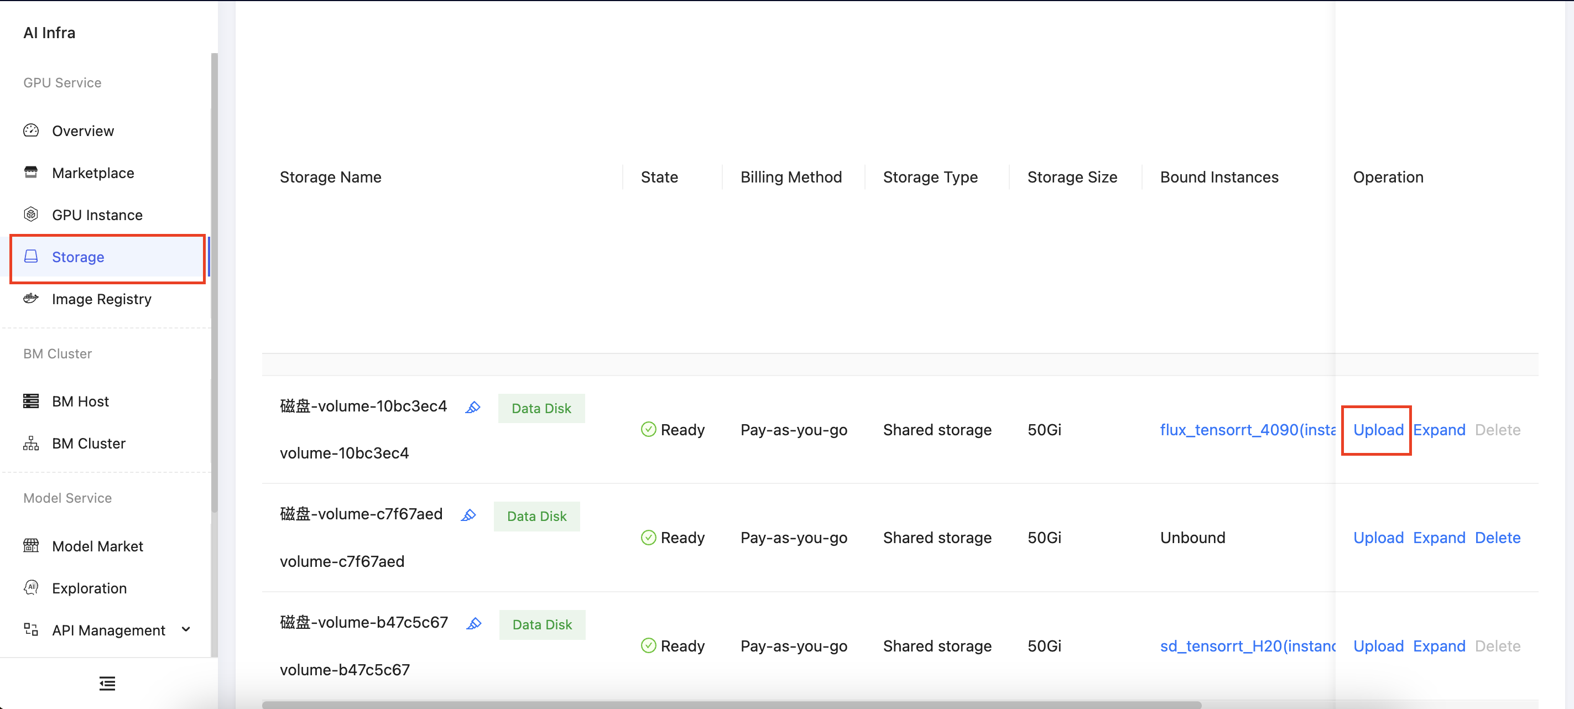
Task: Click the AI Infra title
Action: pyautogui.click(x=49, y=33)
